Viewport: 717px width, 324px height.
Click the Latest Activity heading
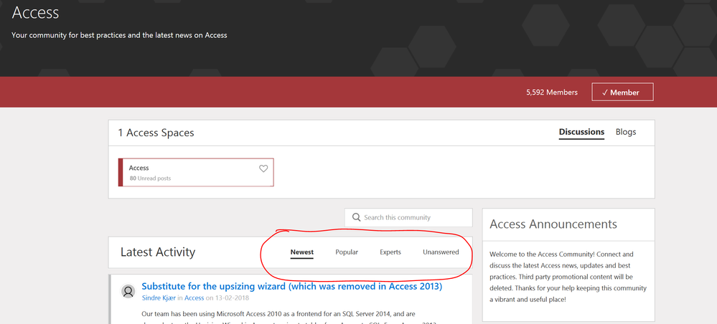click(158, 252)
